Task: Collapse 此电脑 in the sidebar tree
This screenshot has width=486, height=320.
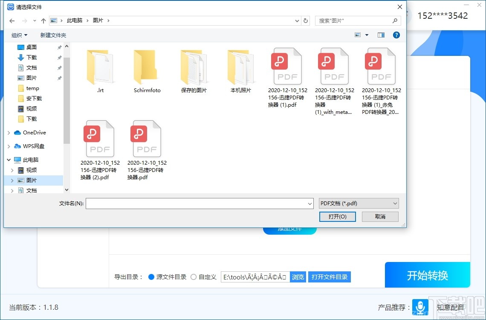Action: coord(8,160)
